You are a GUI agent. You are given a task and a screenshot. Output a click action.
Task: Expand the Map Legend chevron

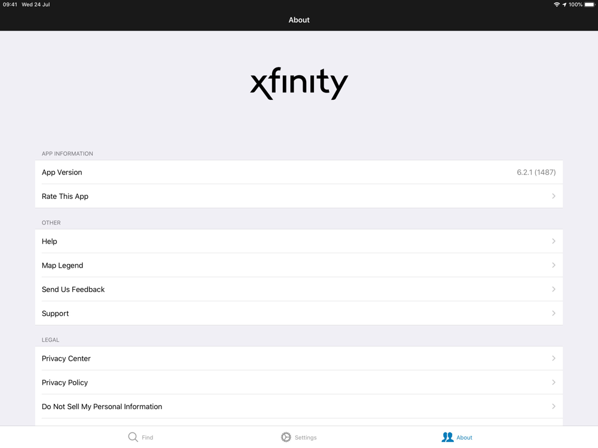coord(553,265)
